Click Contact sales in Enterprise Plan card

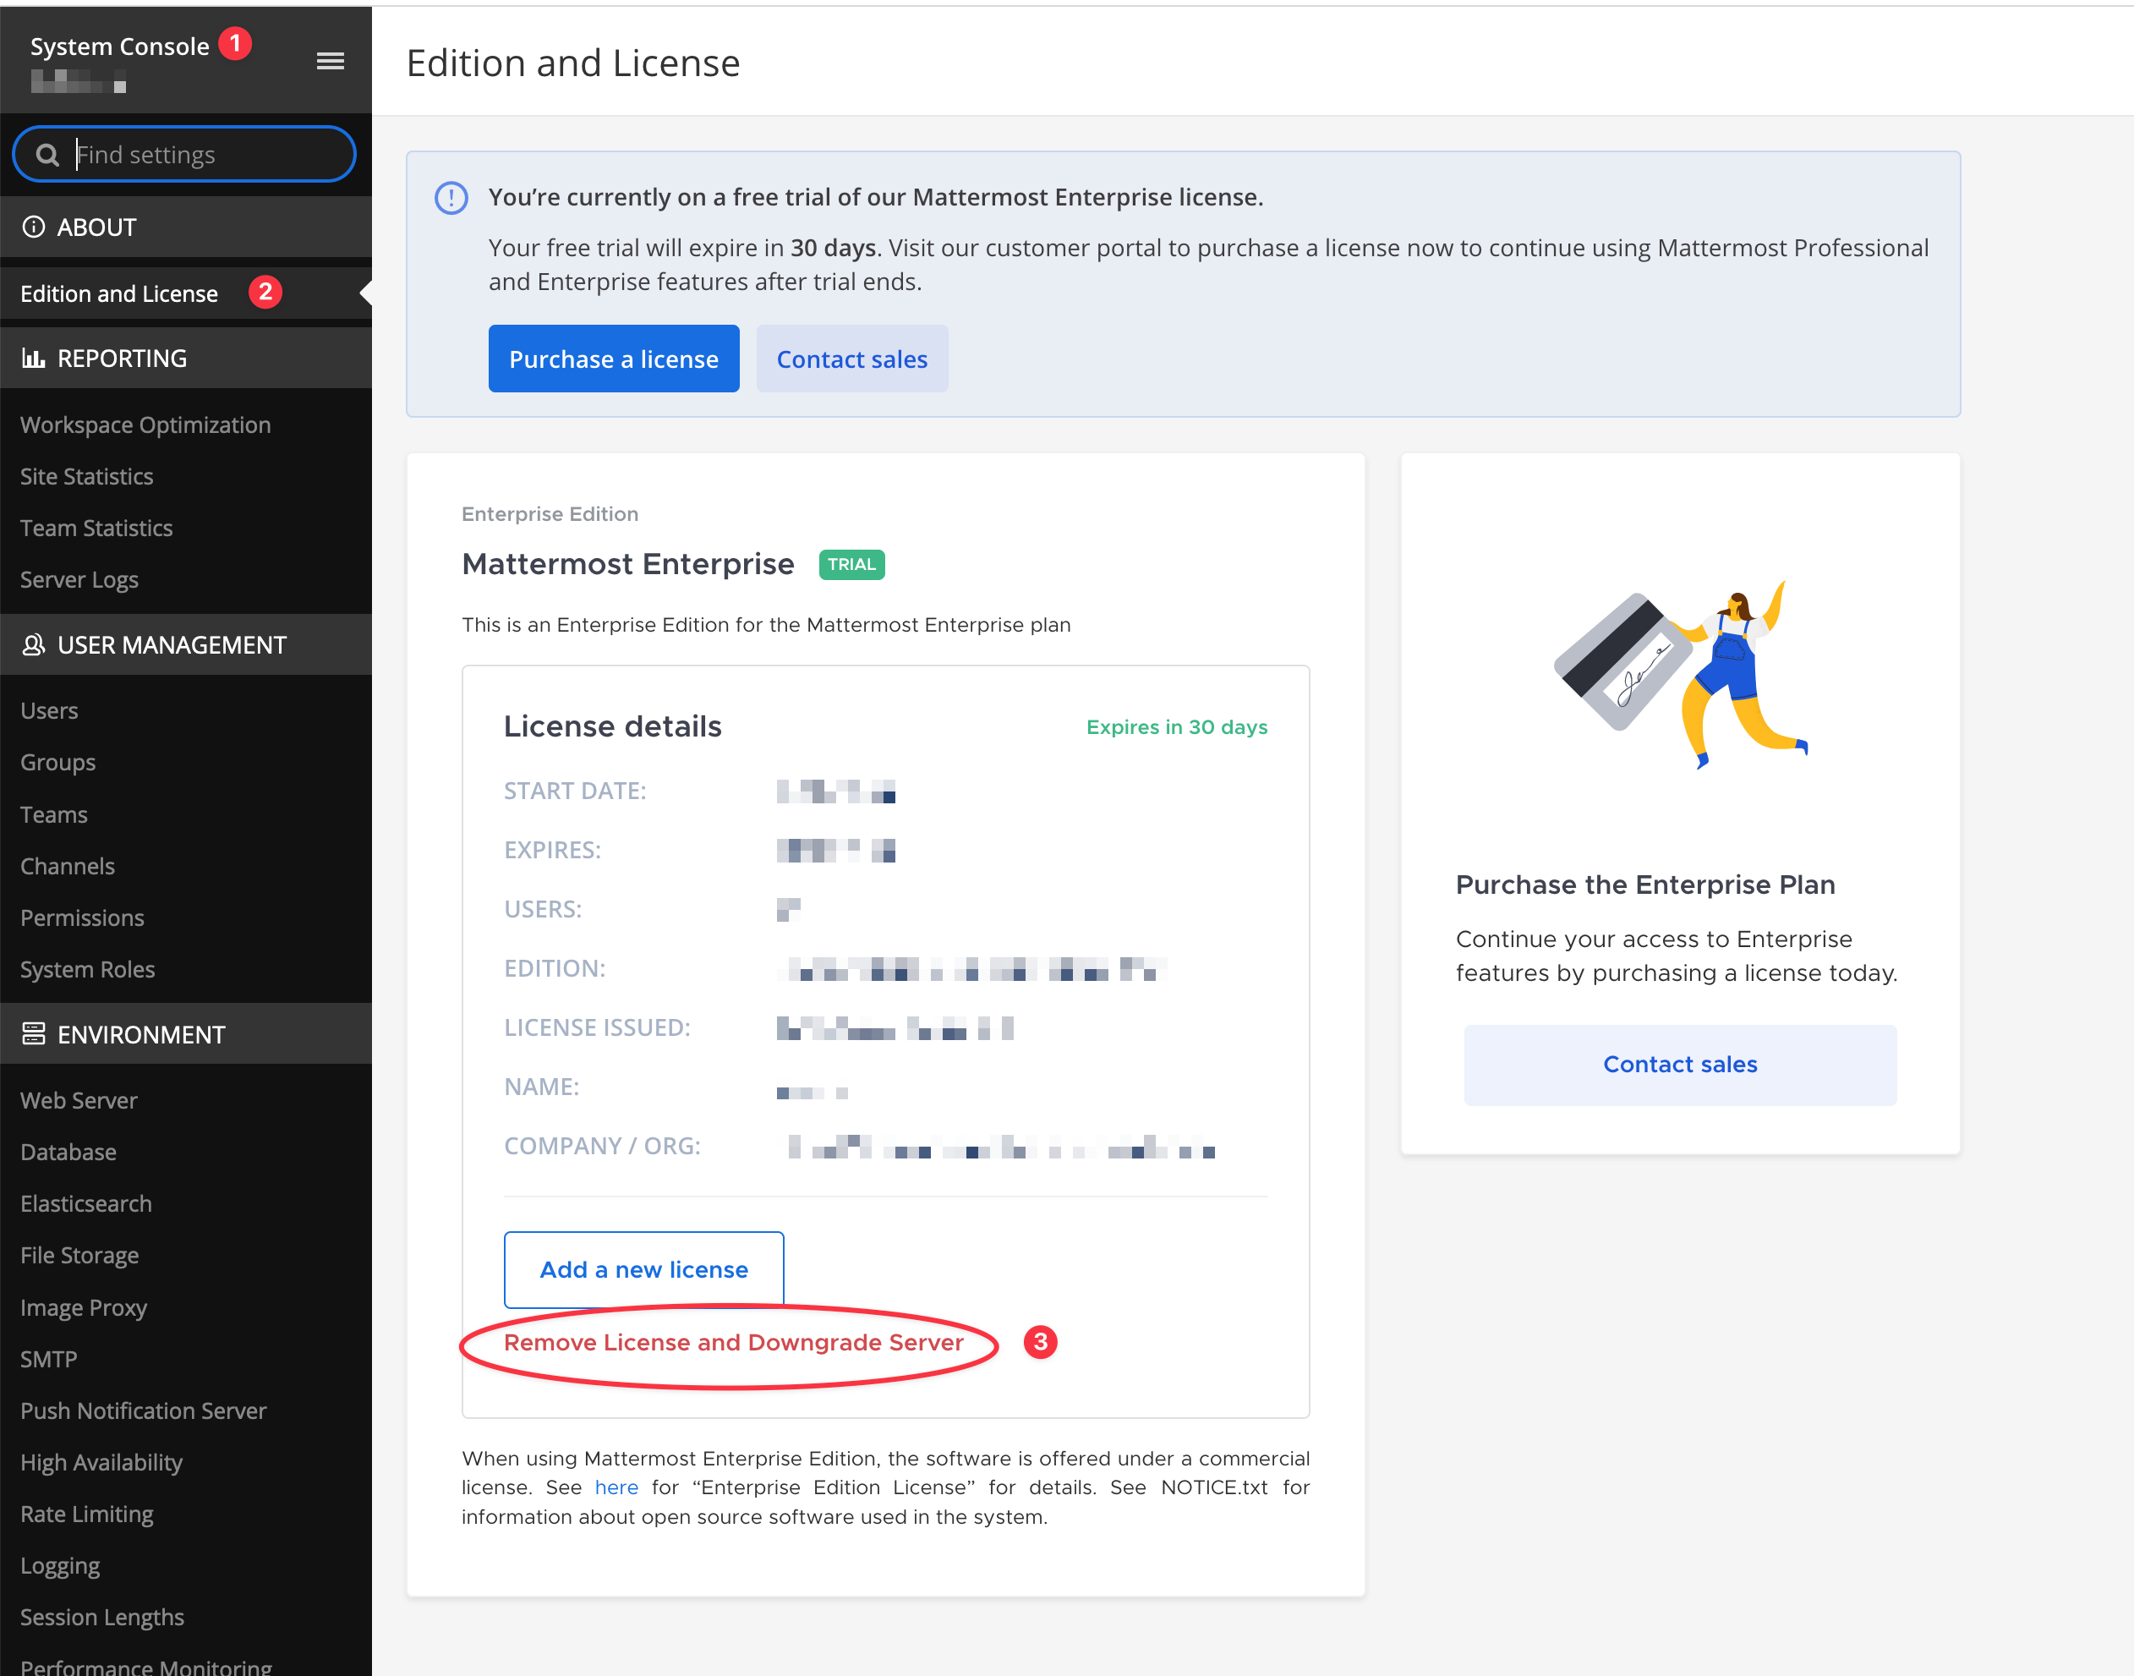click(x=1679, y=1065)
